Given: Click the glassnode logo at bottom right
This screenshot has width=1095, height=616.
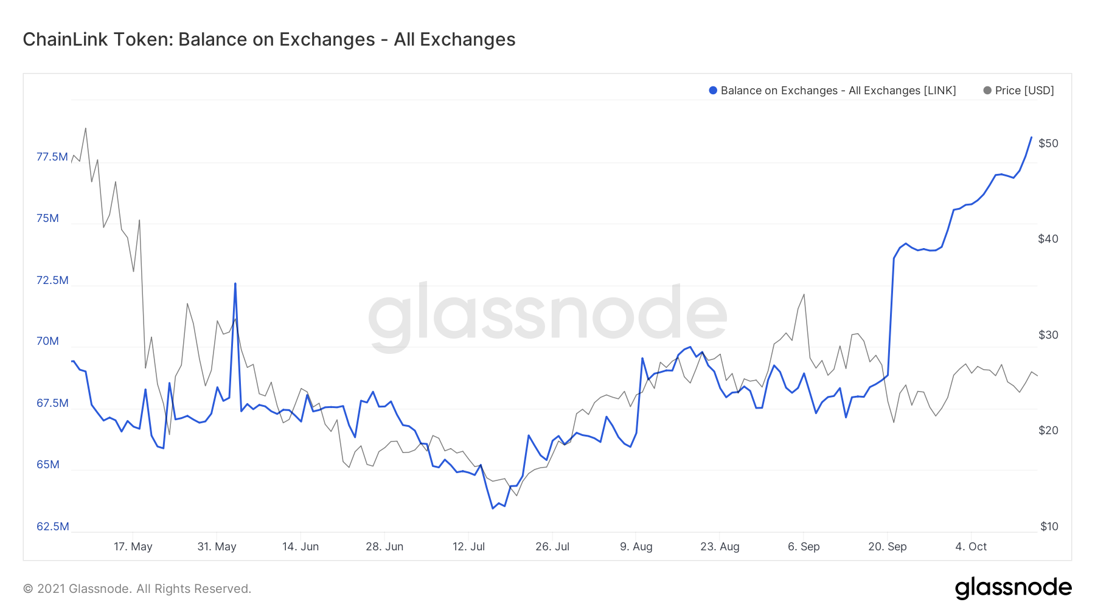Looking at the screenshot, I should pyautogui.click(x=1013, y=587).
